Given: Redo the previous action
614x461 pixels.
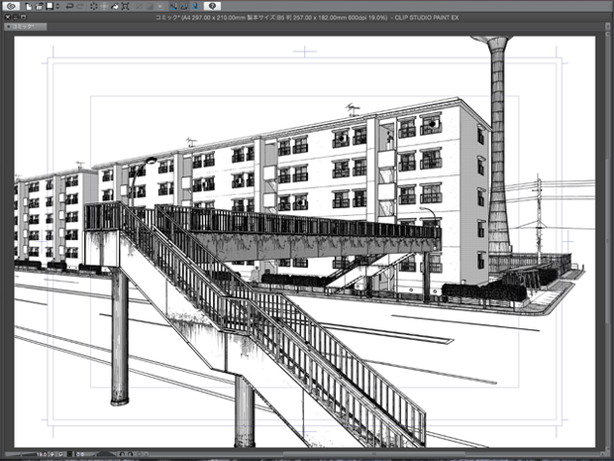Looking at the screenshot, I should click(80, 6).
